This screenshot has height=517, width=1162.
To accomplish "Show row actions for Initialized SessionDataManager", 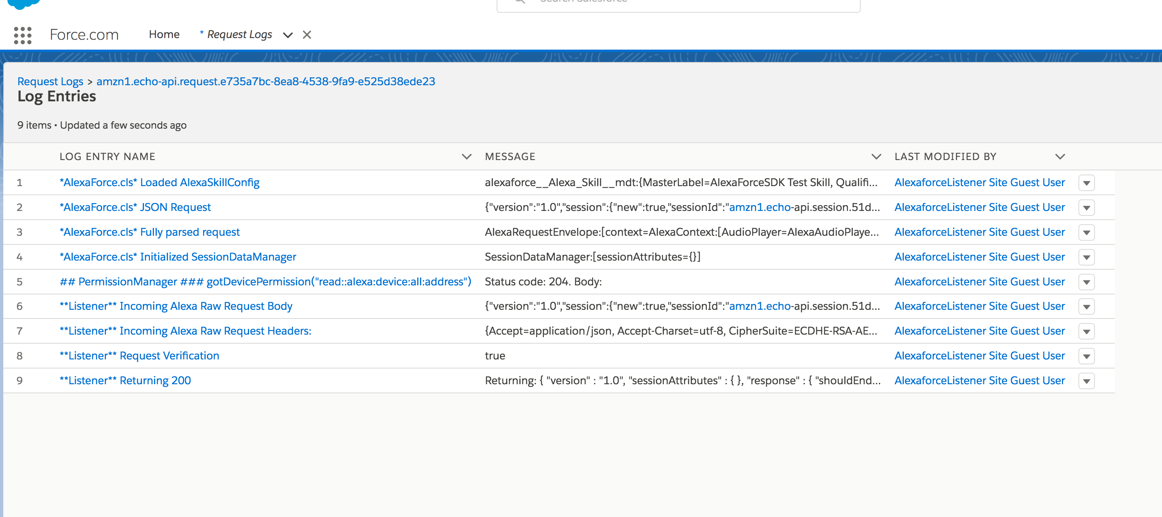I will coord(1086,257).
